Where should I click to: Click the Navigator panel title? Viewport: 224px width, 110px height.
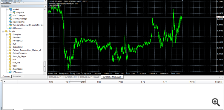(x=5, y=6)
